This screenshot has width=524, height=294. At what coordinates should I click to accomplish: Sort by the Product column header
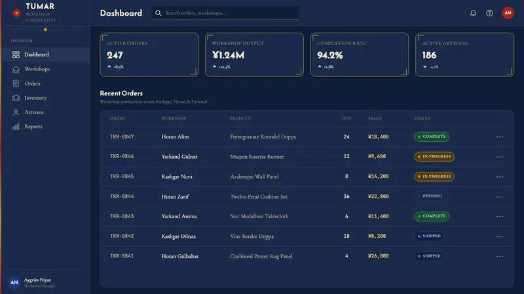click(x=240, y=118)
